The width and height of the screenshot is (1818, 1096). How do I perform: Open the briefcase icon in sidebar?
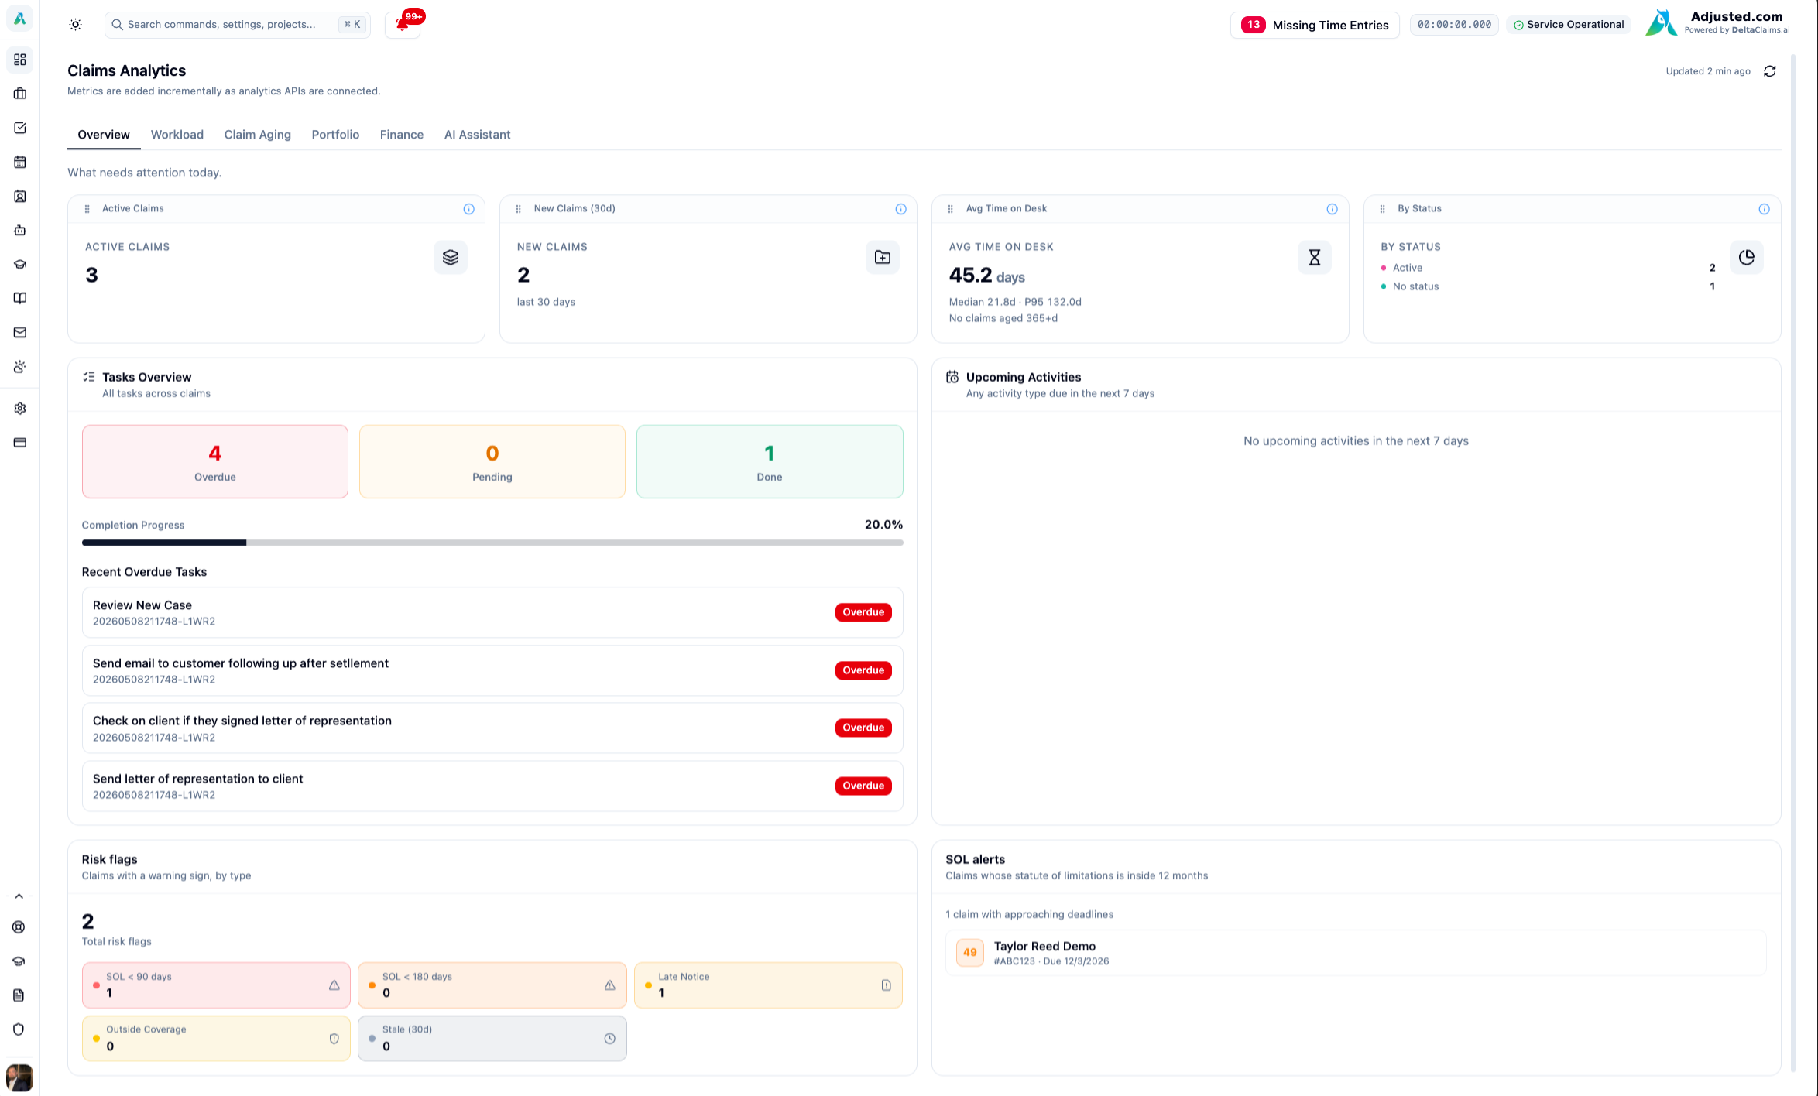tap(20, 94)
